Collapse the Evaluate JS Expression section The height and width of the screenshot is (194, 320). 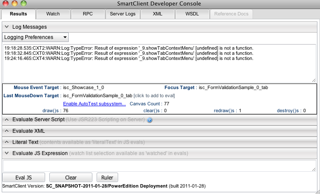(6, 153)
